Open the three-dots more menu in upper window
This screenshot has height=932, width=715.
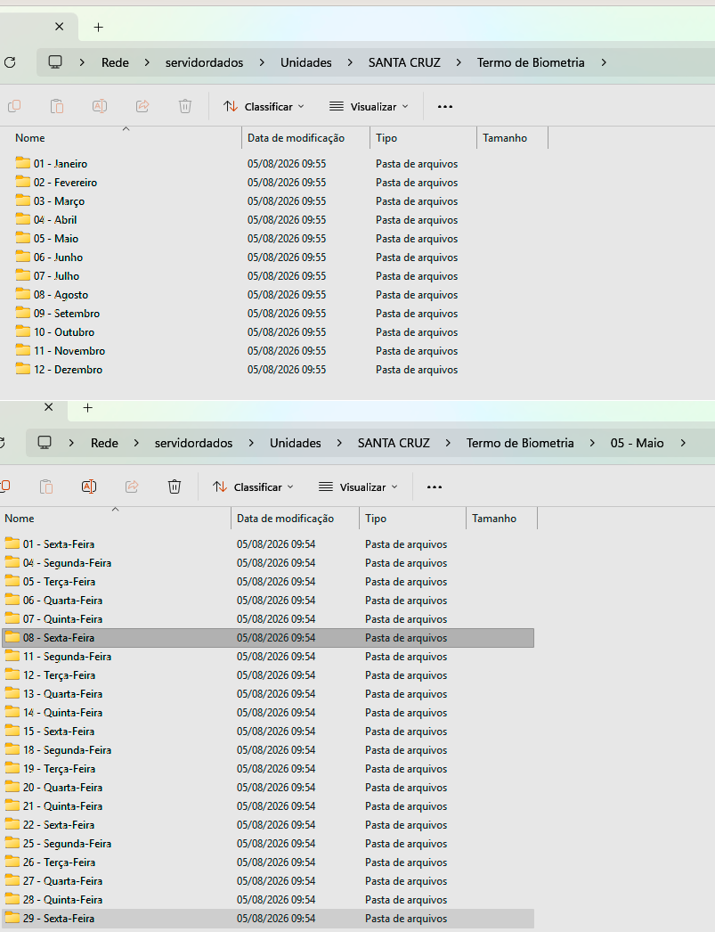coord(445,106)
